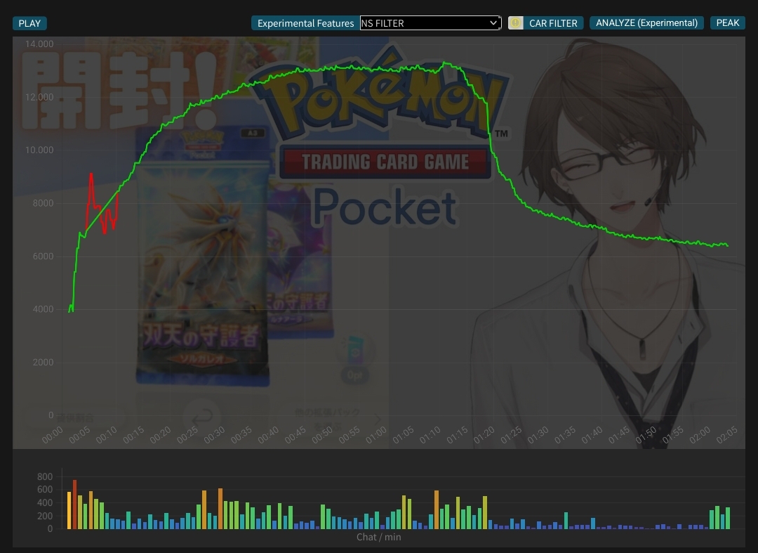Click the PLAY button
Viewport: 758px width, 553px height.
[x=29, y=23]
